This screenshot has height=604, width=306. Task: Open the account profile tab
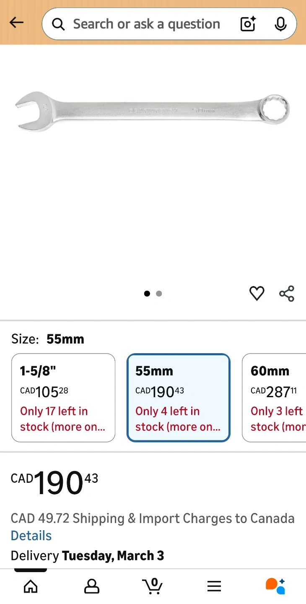coord(91,586)
